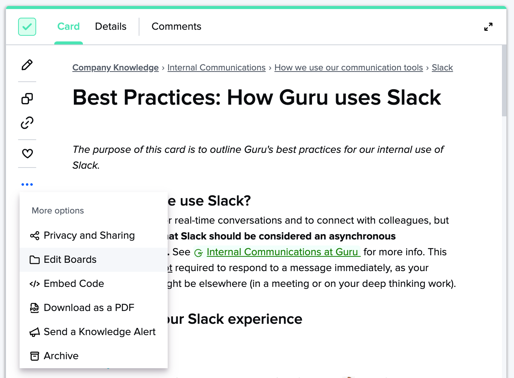The height and width of the screenshot is (378, 514).
Task: Favorite the card with heart icon
Action: pyautogui.click(x=27, y=153)
